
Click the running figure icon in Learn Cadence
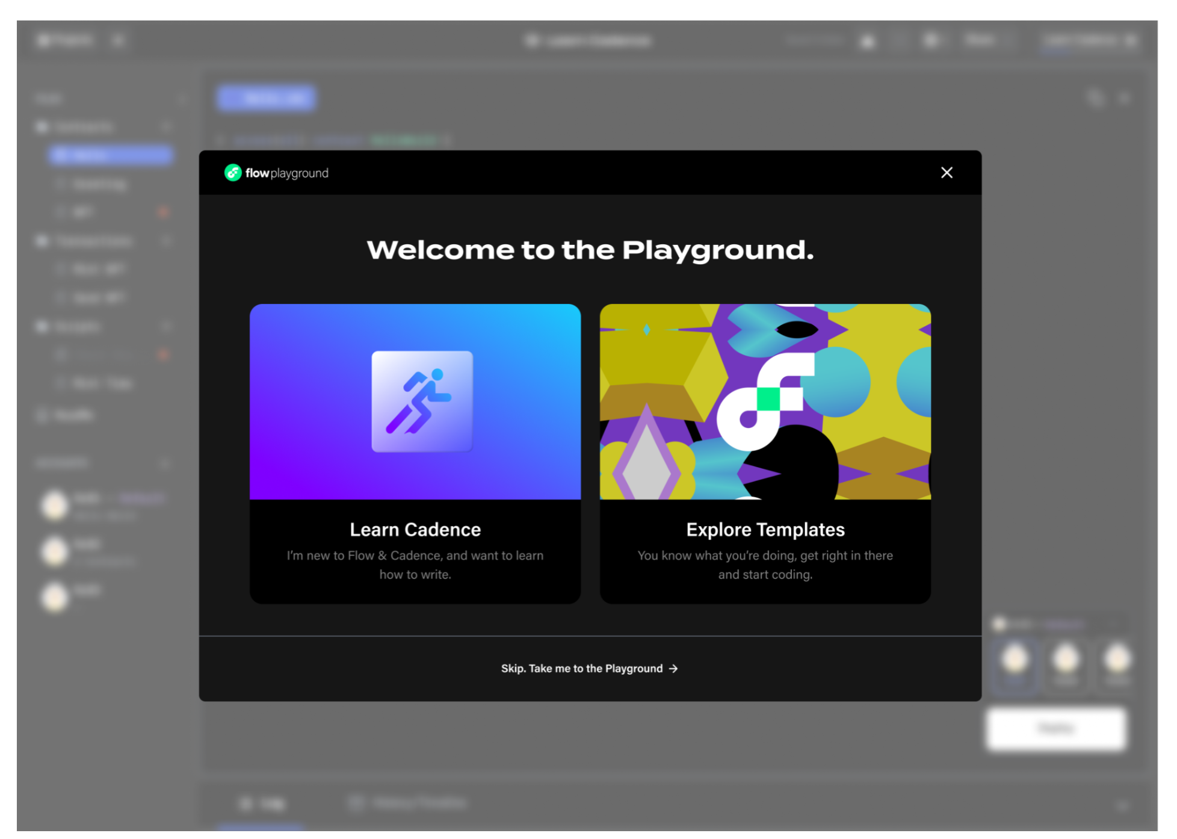(422, 401)
